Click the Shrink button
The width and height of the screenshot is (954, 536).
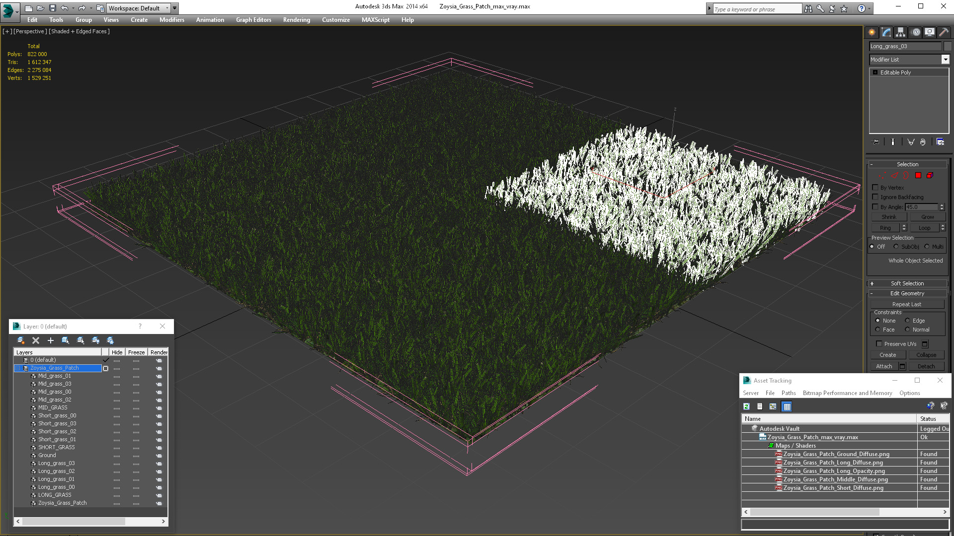889,217
